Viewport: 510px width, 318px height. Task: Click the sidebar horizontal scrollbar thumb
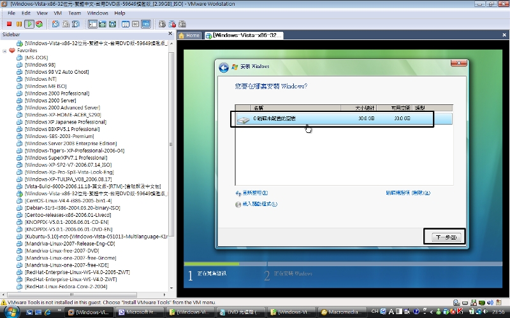point(71,294)
